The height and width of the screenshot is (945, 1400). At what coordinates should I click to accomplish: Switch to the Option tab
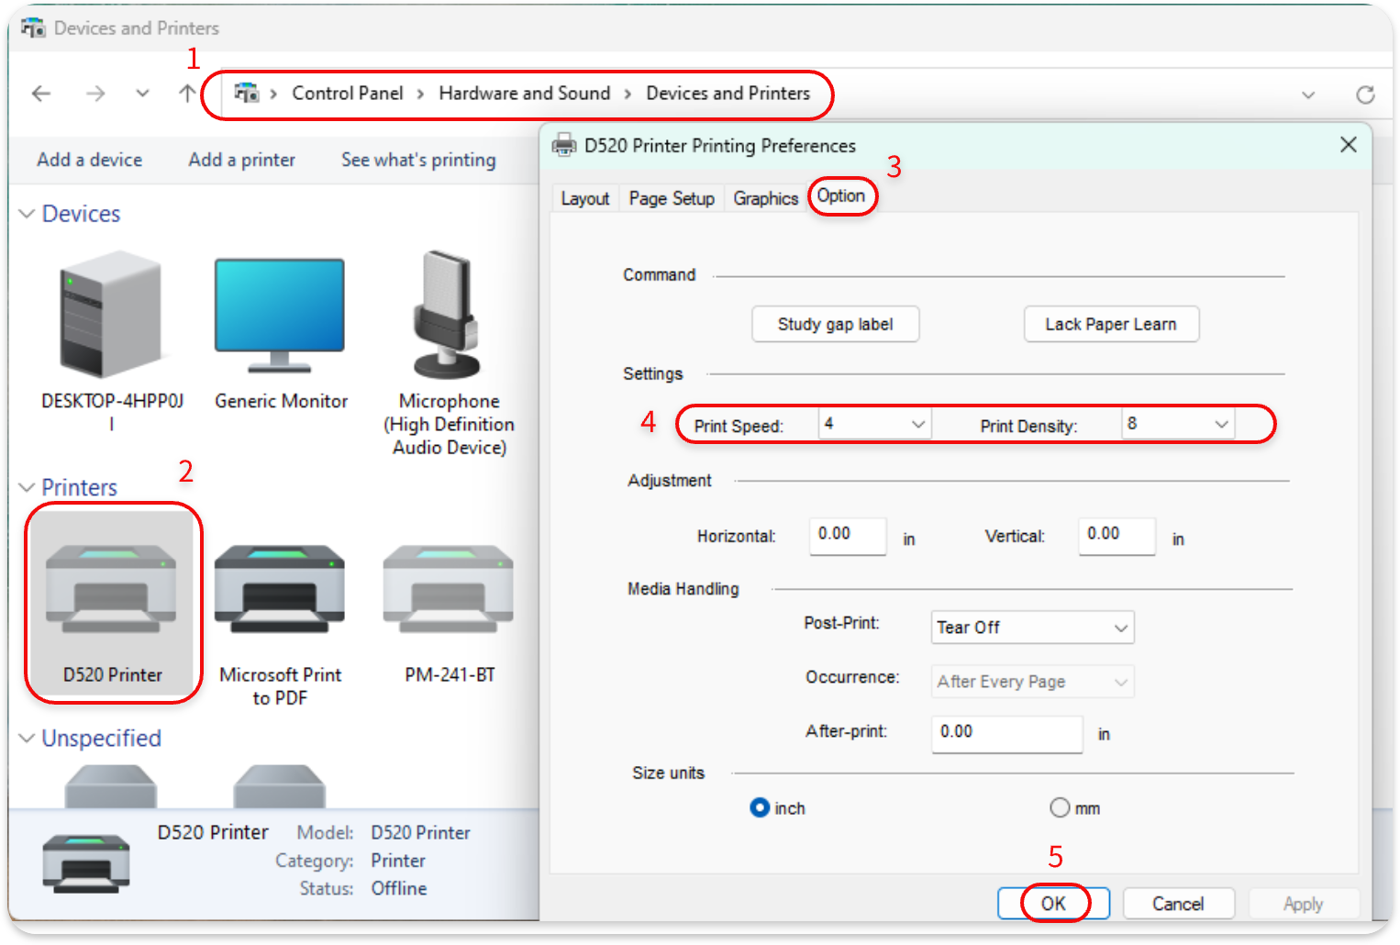click(841, 195)
